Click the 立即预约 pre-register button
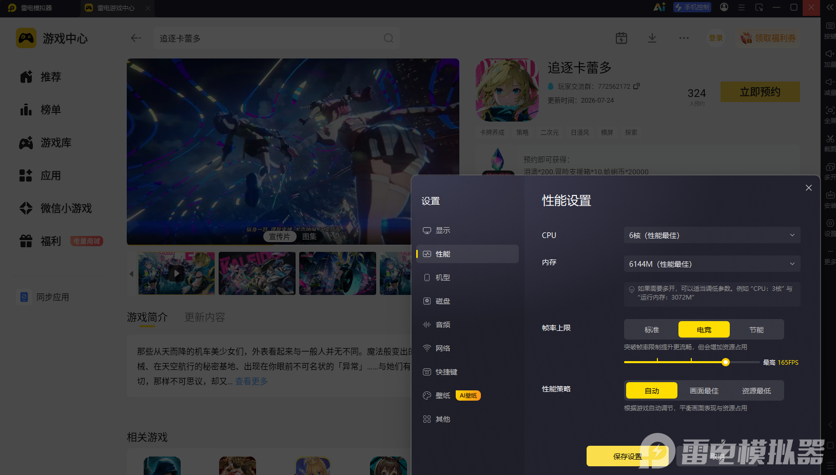This screenshot has width=836, height=475. 760,92
